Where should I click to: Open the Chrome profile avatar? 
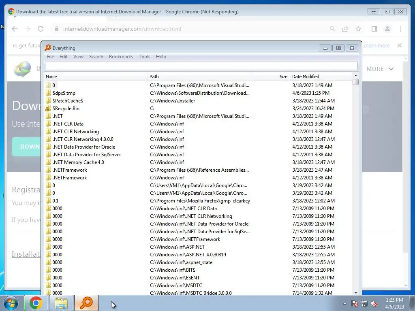[387, 29]
